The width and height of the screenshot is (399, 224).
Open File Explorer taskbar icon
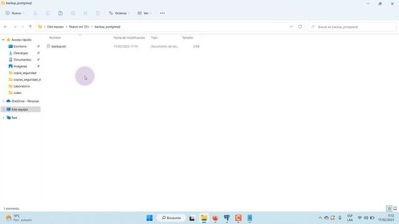204,218
